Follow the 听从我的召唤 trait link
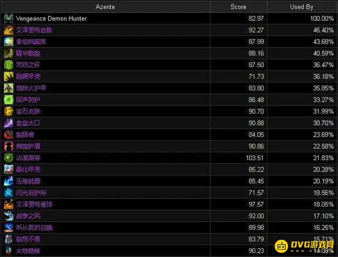 (34, 228)
